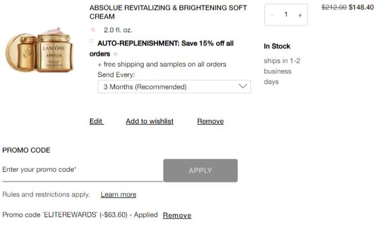383x229 pixels.
Task: Enable the Auto-Replenishment checkbox
Action: (91, 41)
